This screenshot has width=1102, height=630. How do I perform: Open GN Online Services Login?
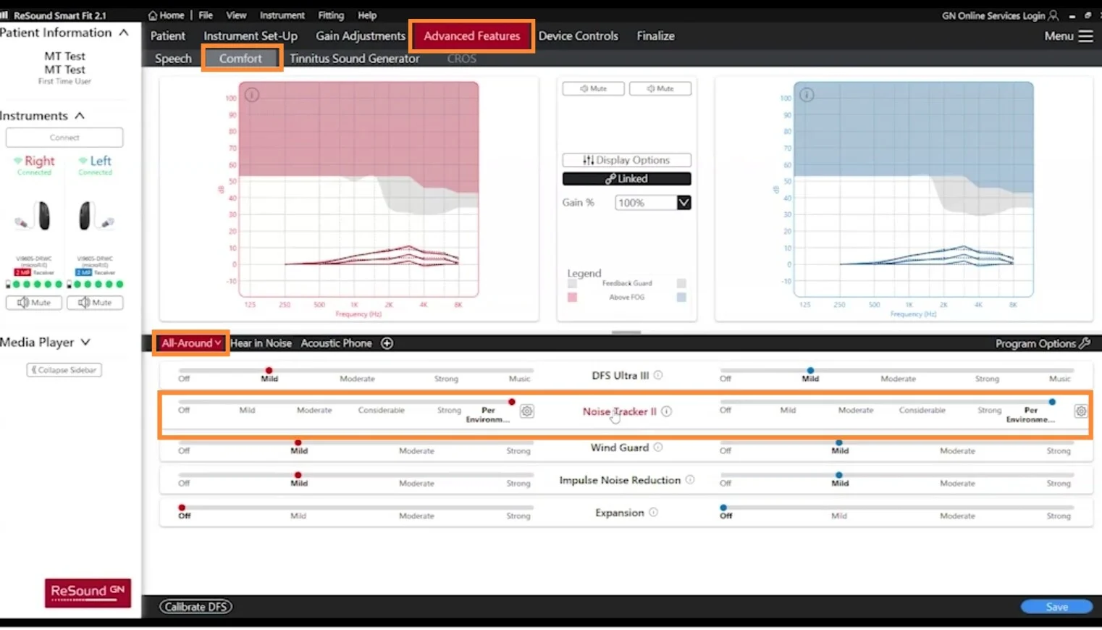(1000, 15)
